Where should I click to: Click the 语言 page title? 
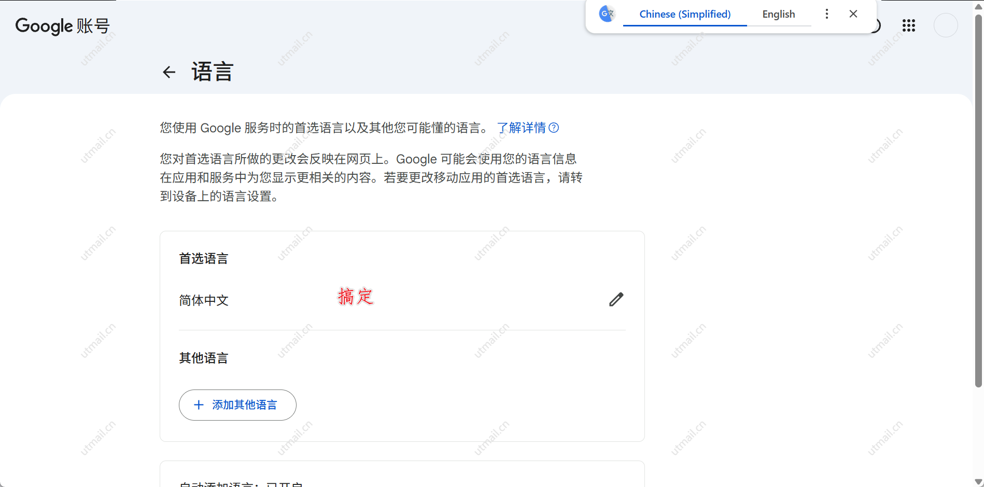pyautogui.click(x=213, y=72)
